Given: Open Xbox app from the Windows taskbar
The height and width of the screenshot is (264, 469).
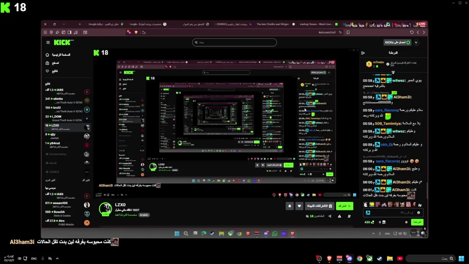Looking at the screenshot, I should [370, 258].
